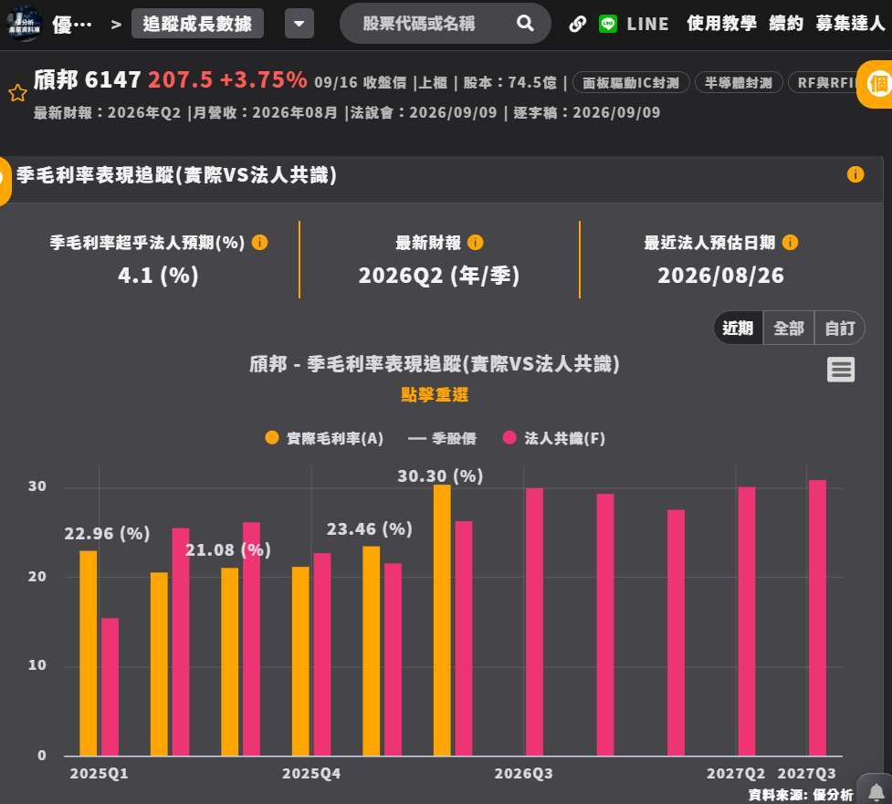Switch to 自訂 range tab
Screen dimensions: 892x804
click(839, 329)
